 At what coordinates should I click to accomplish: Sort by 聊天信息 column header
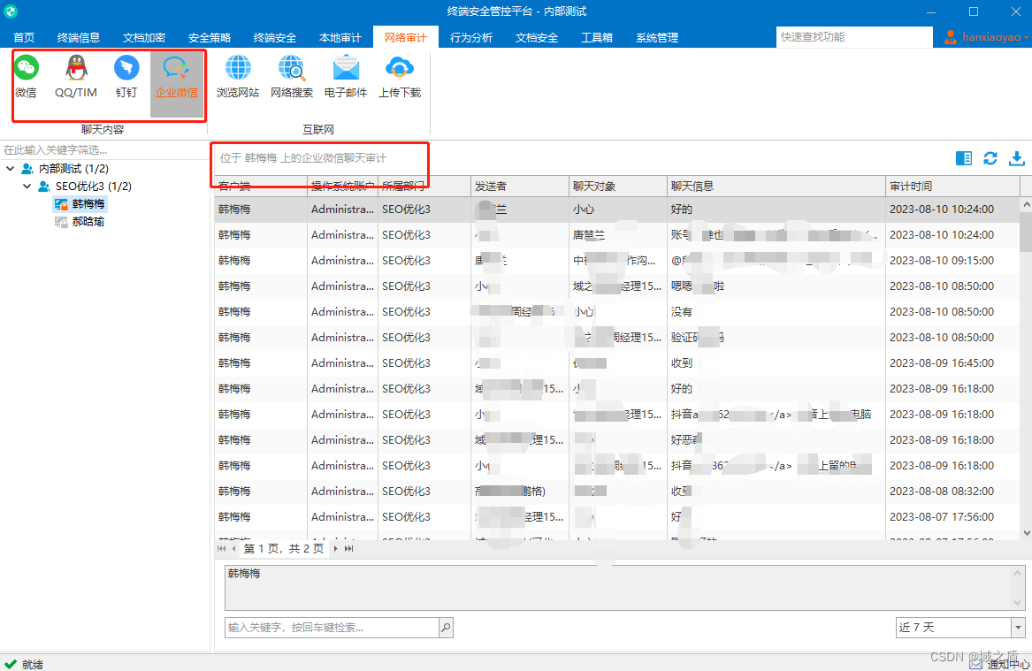[x=776, y=187]
